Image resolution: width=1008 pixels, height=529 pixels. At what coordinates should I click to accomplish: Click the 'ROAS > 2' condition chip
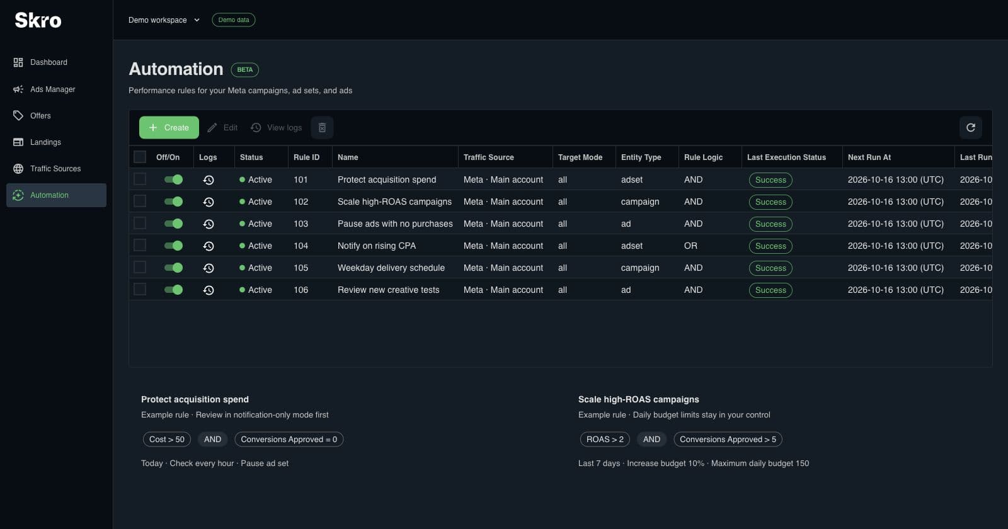pyautogui.click(x=605, y=440)
